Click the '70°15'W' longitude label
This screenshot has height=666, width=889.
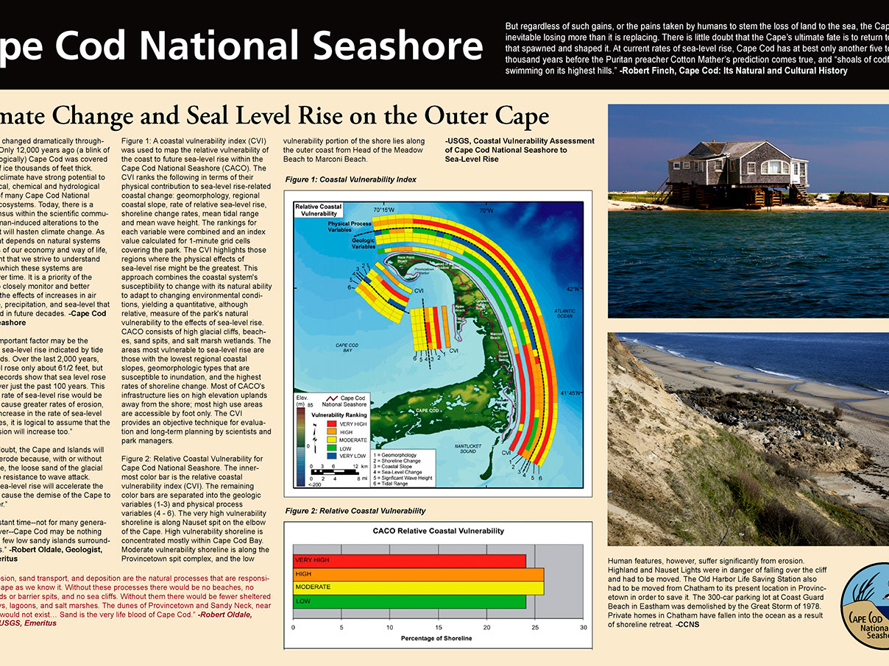tap(385, 210)
